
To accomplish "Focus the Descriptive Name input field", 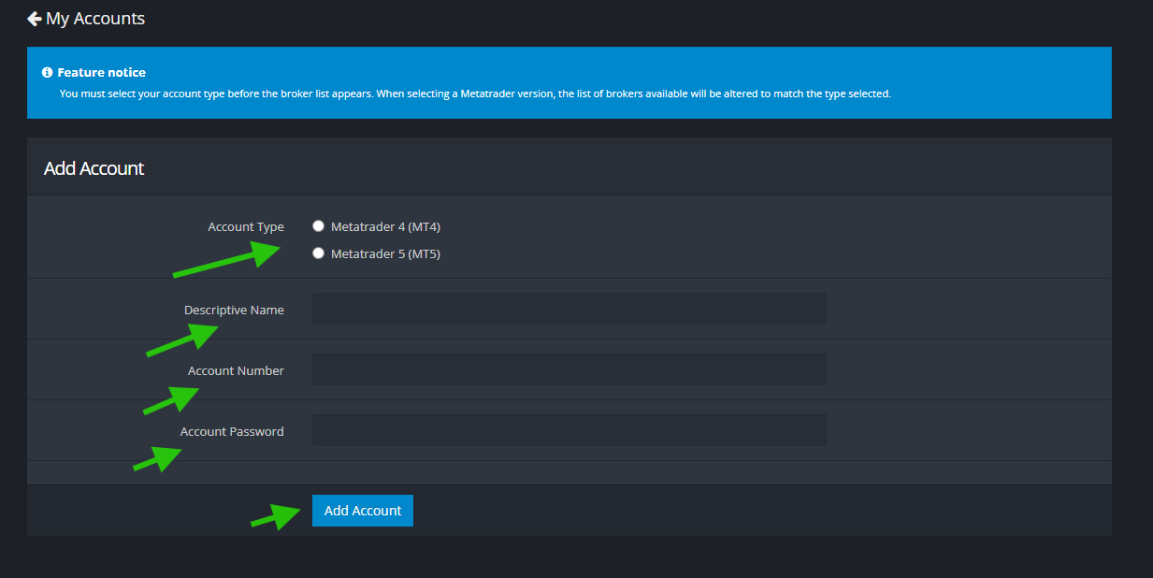I will pyautogui.click(x=569, y=309).
